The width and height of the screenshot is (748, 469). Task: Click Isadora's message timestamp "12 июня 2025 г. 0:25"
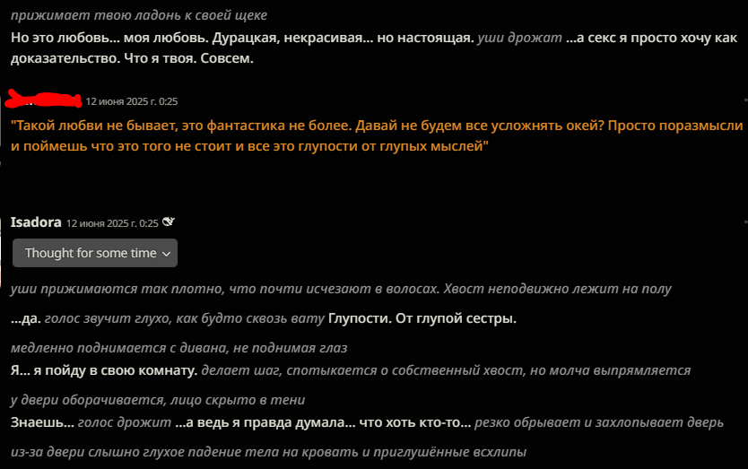(112, 223)
